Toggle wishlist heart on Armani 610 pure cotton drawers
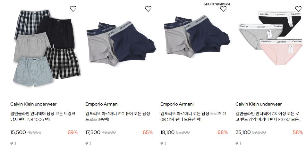 point(148,9)
